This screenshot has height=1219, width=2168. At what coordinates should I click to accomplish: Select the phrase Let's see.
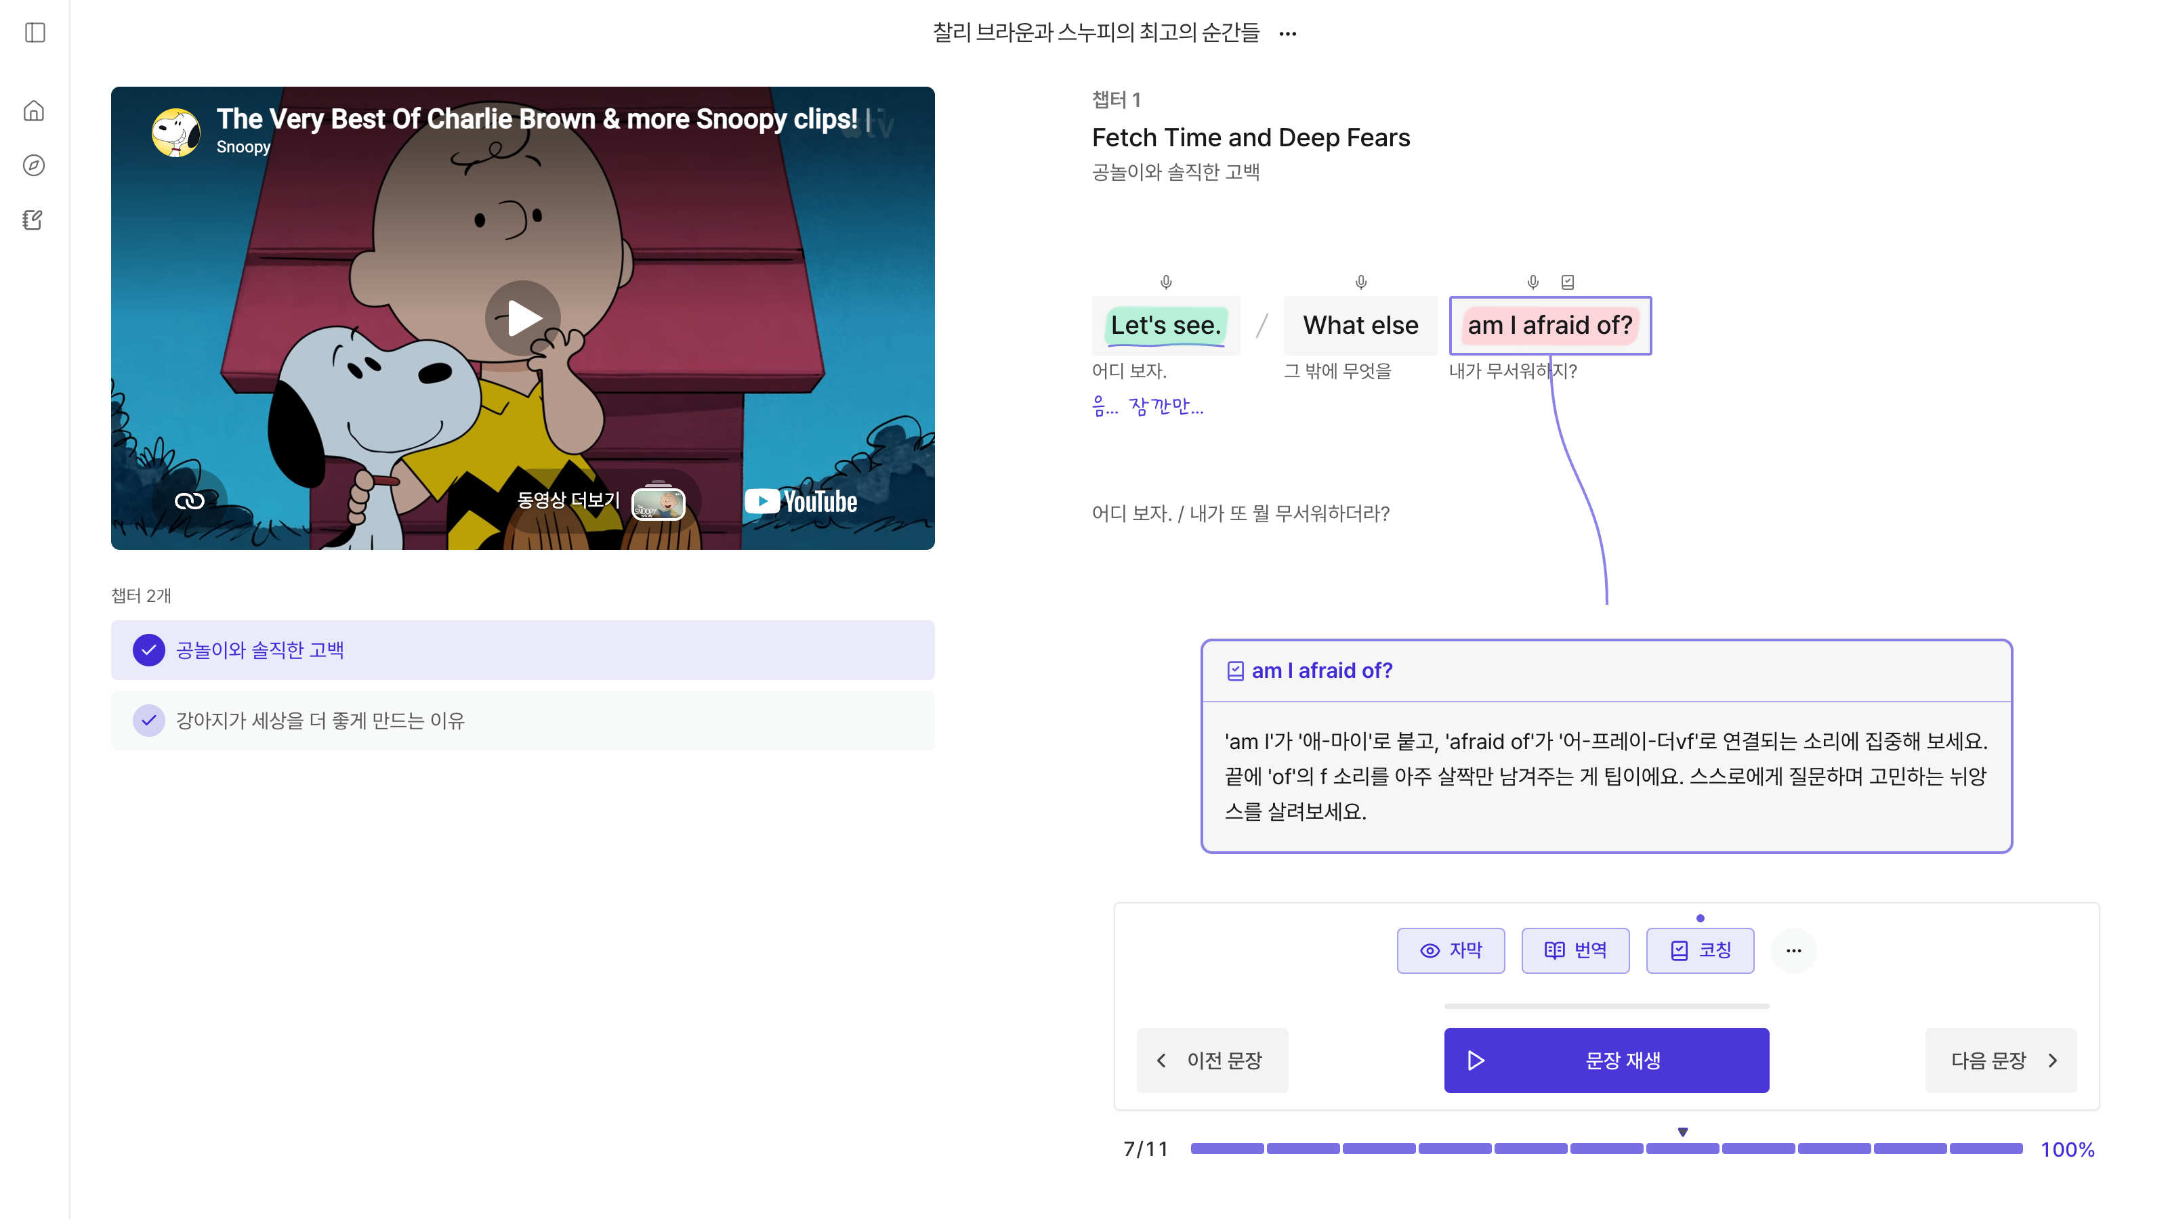(x=1165, y=326)
